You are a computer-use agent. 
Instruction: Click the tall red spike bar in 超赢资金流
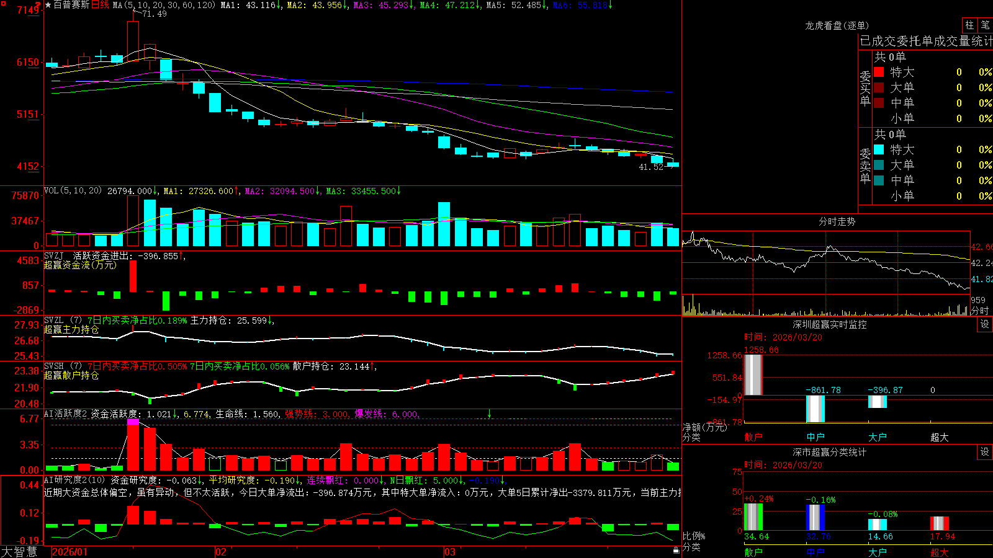133,276
